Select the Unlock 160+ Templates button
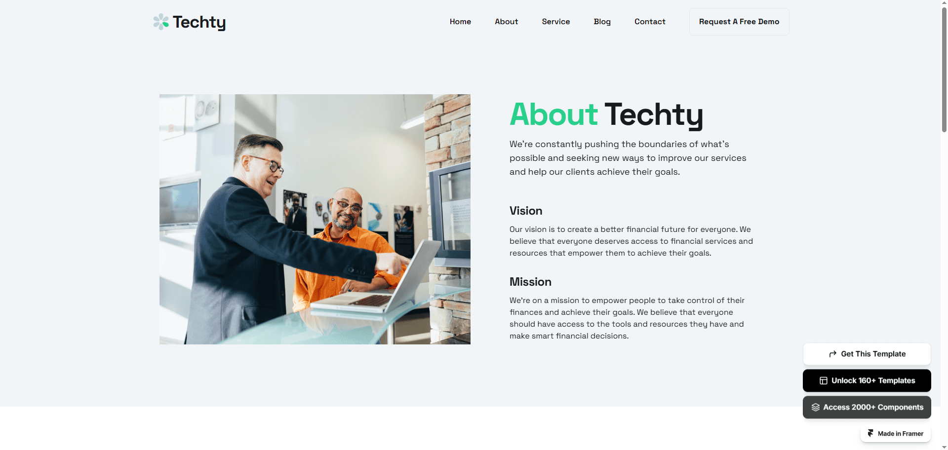The width and height of the screenshot is (948, 450). 867,380
